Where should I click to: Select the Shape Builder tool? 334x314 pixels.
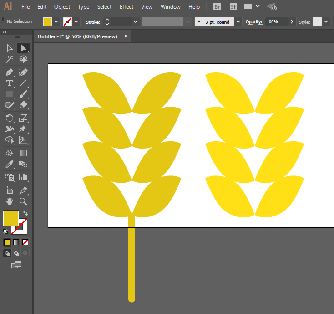pyautogui.click(x=10, y=140)
